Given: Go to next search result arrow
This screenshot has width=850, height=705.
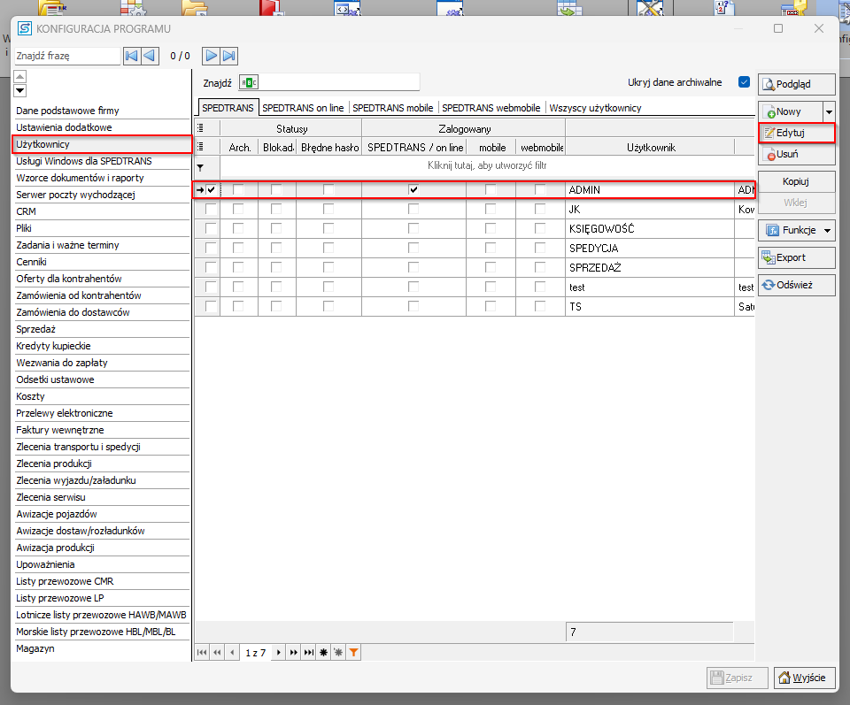Looking at the screenshot, I should pos(212,56).
